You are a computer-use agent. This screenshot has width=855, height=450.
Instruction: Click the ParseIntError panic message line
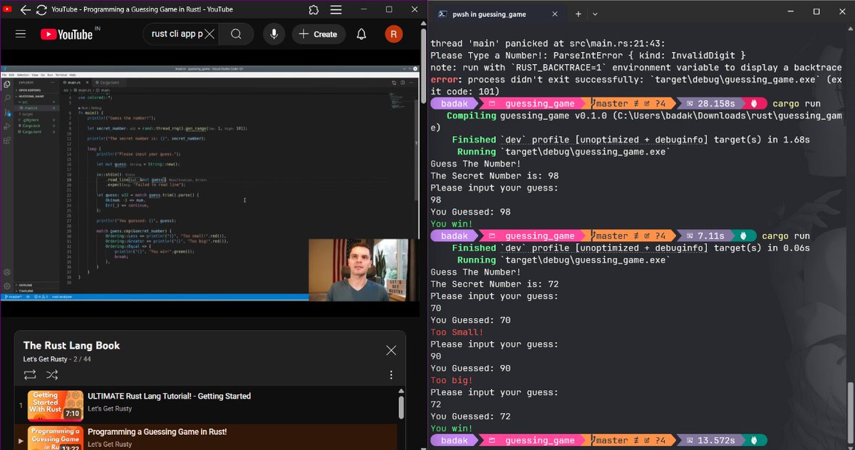pos(588,56)
